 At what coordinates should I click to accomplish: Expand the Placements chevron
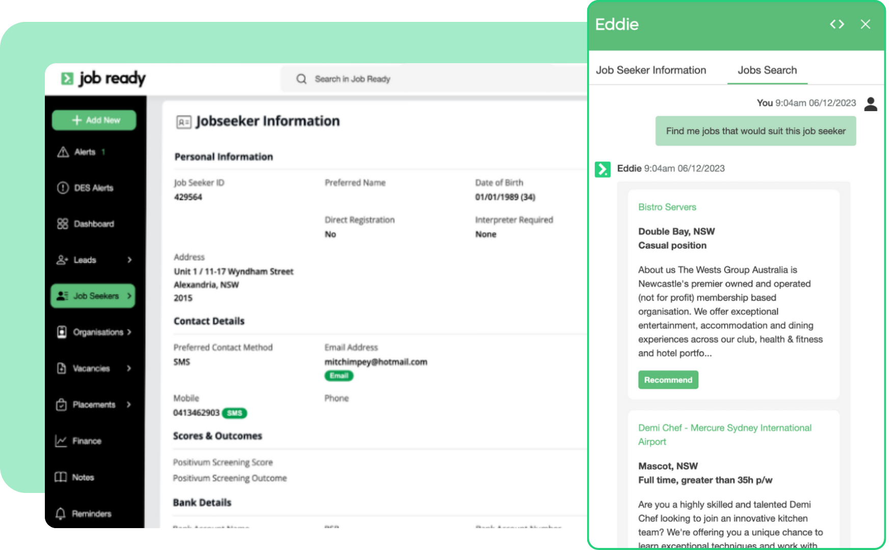tap(128, 404)
